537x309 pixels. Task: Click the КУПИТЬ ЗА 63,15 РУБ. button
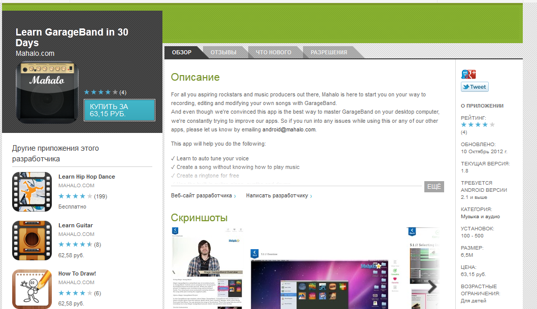[x=119, y=110]
